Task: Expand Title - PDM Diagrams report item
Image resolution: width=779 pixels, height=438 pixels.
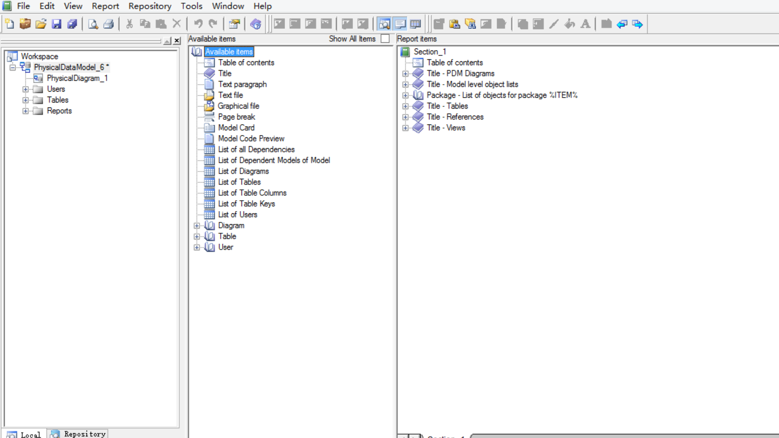Action: point(406,73)
